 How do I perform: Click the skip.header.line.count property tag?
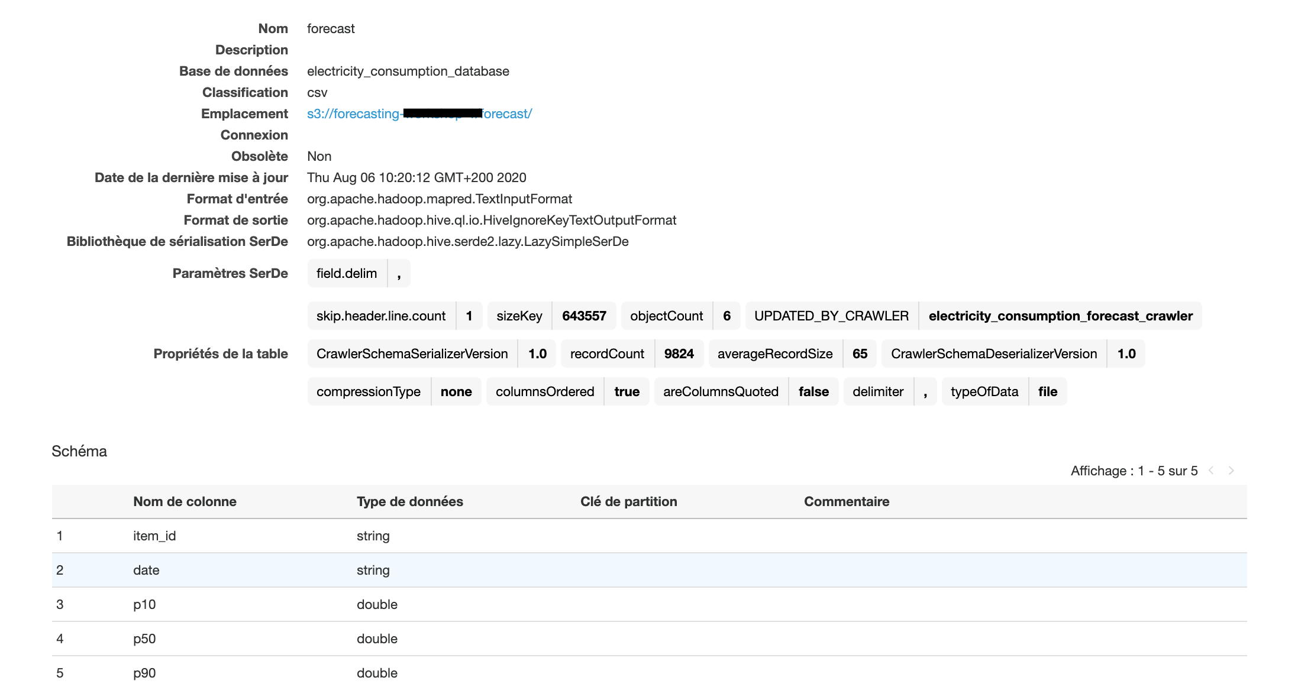click(381, 316)
